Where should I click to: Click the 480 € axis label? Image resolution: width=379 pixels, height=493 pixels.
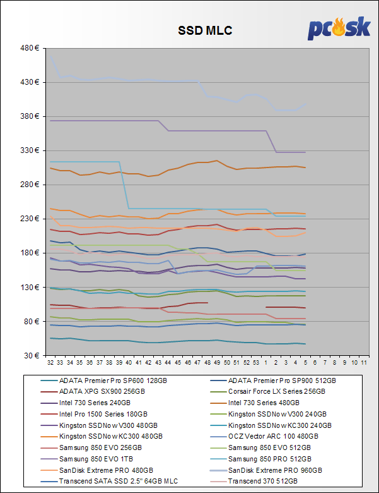pos(30,48)
